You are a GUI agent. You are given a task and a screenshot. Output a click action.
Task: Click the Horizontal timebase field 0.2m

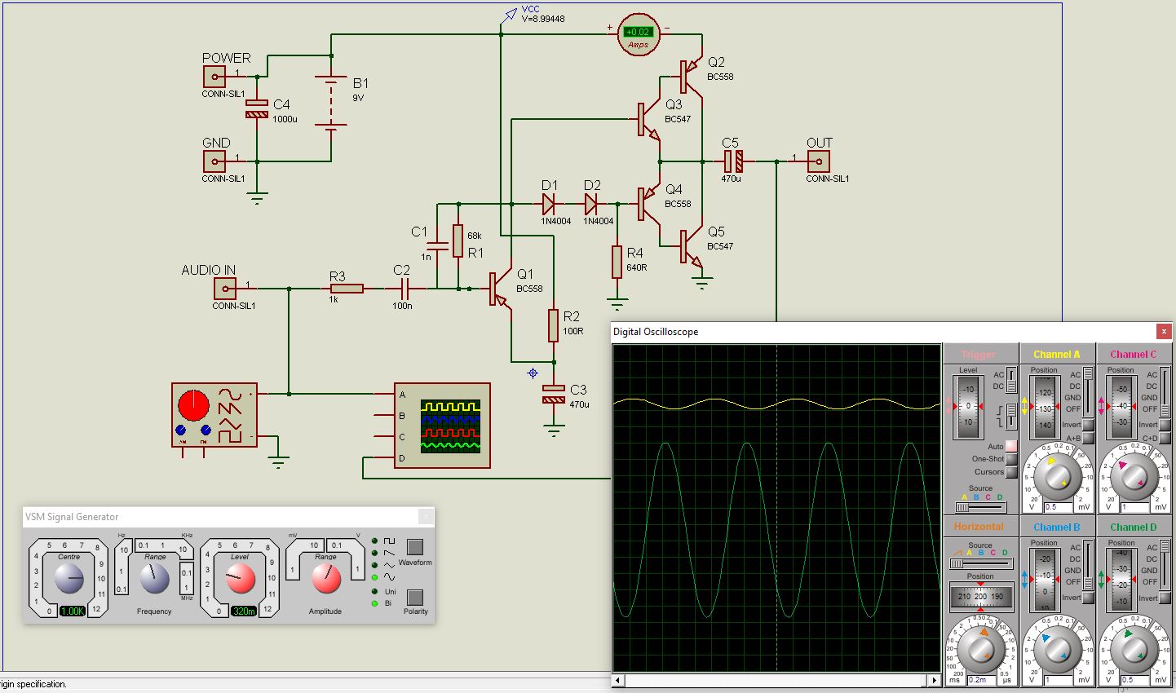pyautogui.click(x=980, y=679)
